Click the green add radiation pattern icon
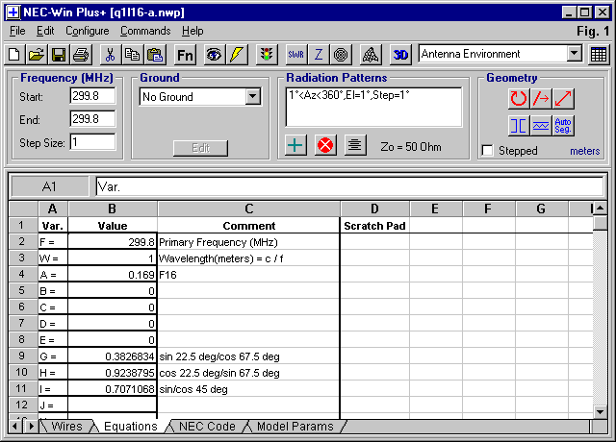Screen dimensions: 616x442 click(x=296, y=146)
